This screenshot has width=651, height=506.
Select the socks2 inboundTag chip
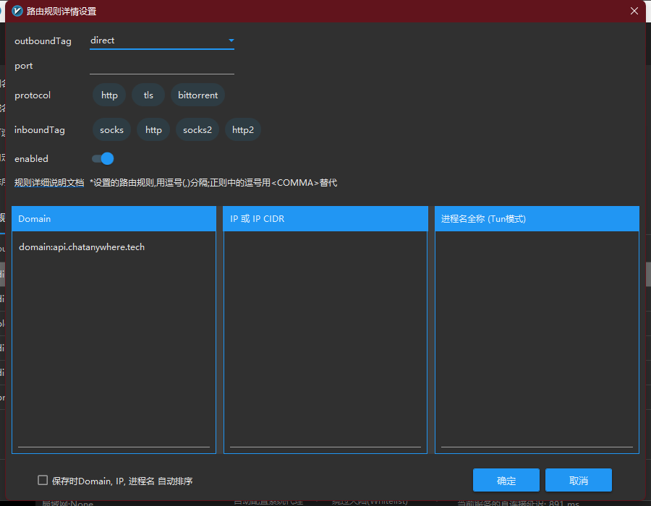197,130
